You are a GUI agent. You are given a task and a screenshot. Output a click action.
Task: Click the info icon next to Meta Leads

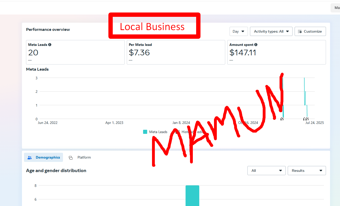pyautogui.click(x=50, y=45)
